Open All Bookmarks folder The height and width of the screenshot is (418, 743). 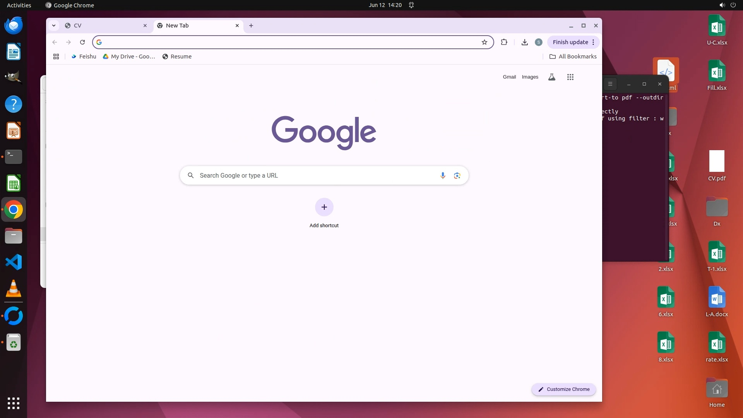pos(573,57)
